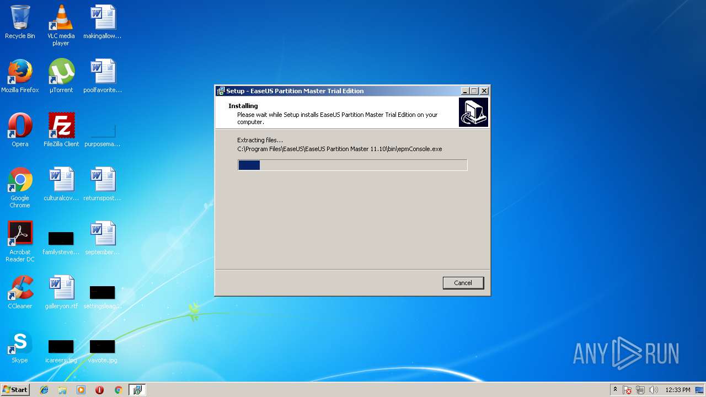The width and height of the screenshot is (706, 397).
Task: Click the epmConsole.exe file path text
Action: (x=340, y=149)
